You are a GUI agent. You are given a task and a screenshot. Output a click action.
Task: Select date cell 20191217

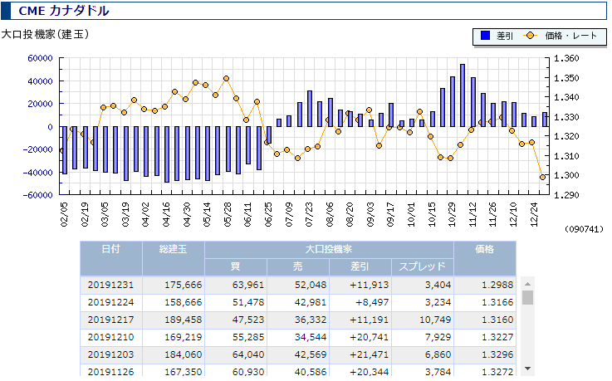pos(110,320)
